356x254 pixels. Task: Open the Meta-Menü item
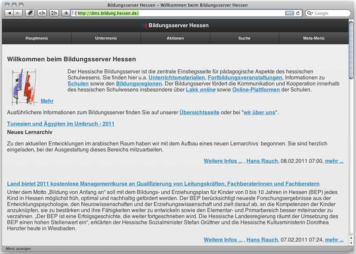314,38
